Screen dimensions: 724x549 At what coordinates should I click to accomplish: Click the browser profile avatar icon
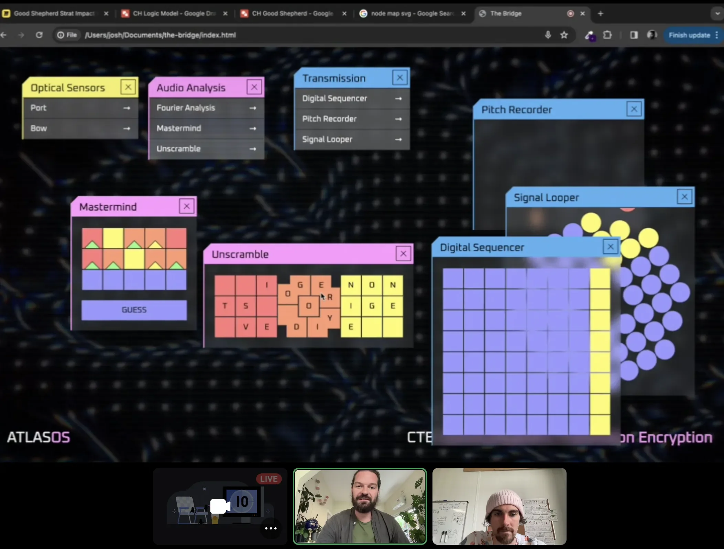pyautogui.click(x=651, y=35)
